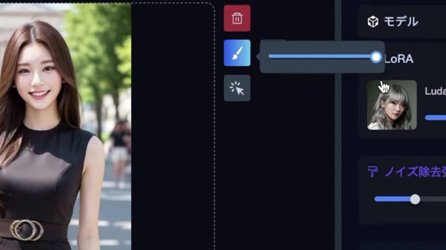Select the gray-haired Luda LoRA thumbnail
Screen dimensions: 446x250
[392, 105]
